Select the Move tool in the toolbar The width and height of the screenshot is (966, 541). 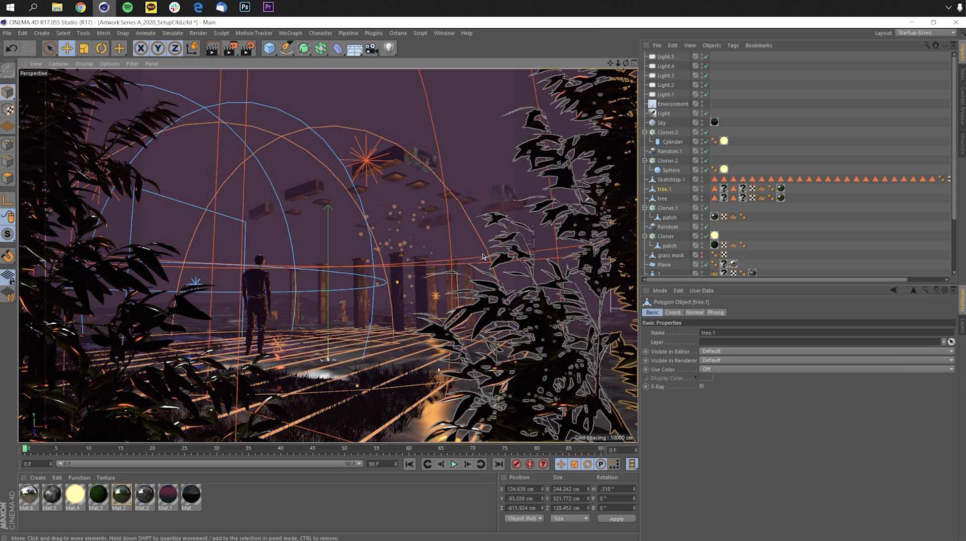click(x=67, y=48)
